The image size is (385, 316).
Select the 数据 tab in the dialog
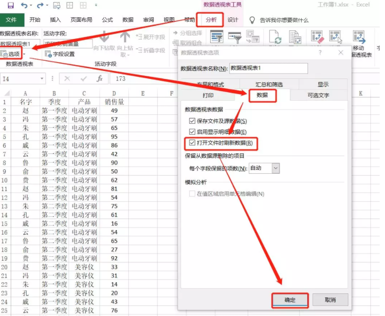click(262, 95)
